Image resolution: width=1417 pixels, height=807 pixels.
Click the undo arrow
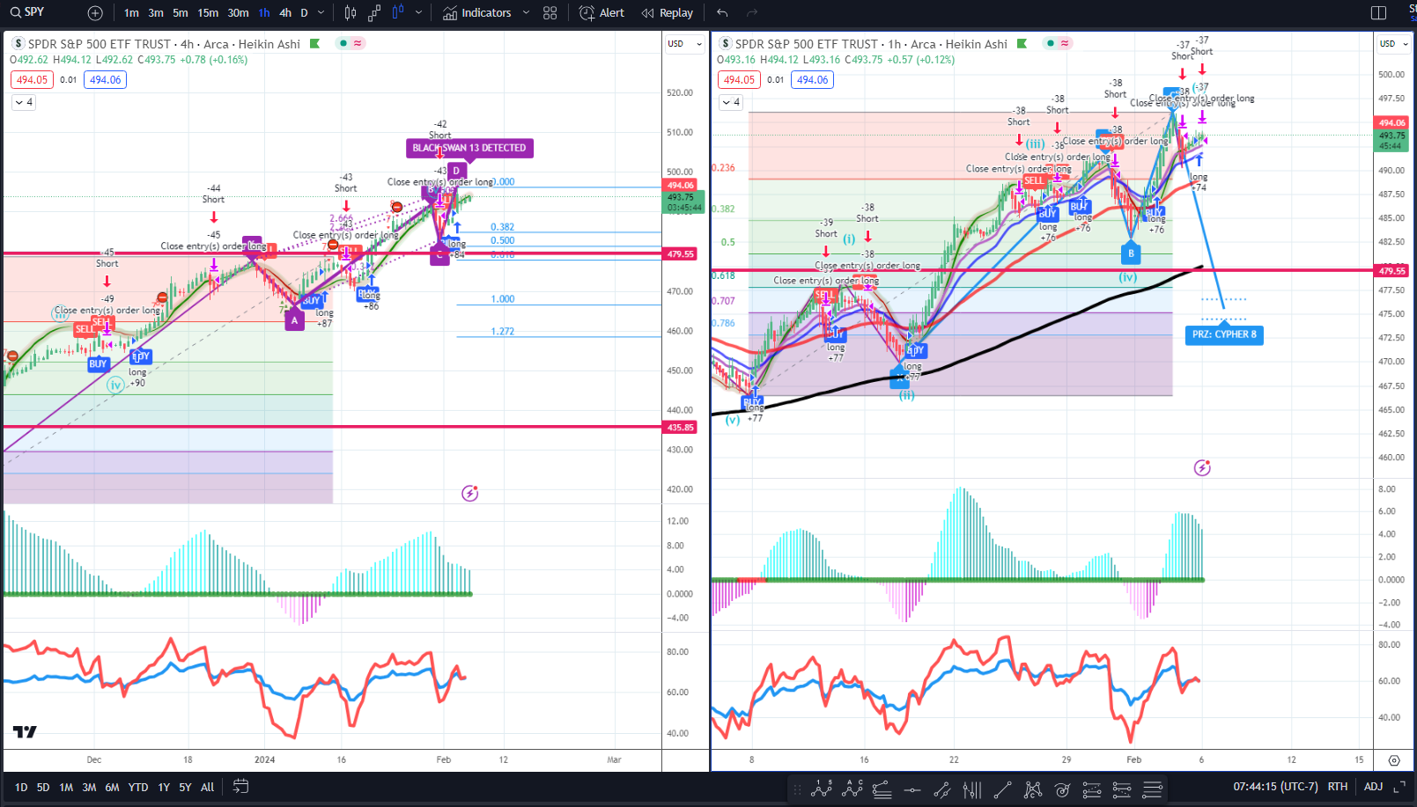pyautogui.click(x=722, y=13)
